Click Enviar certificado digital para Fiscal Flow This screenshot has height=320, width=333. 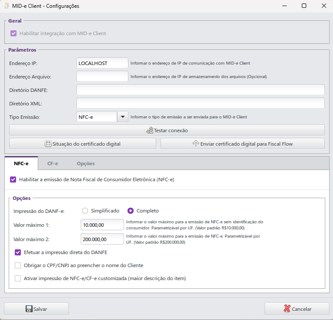[x=242, y=144]
